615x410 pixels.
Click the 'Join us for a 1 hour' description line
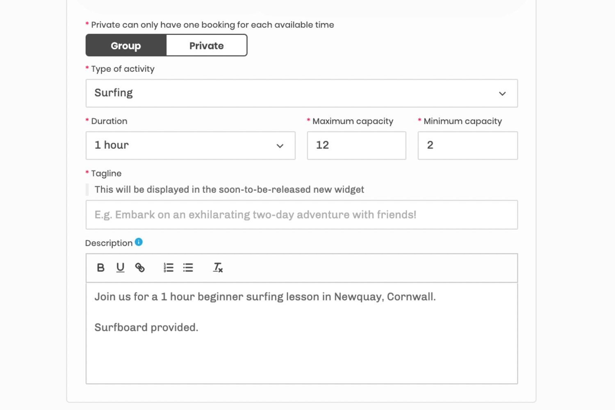click(265, 297)
